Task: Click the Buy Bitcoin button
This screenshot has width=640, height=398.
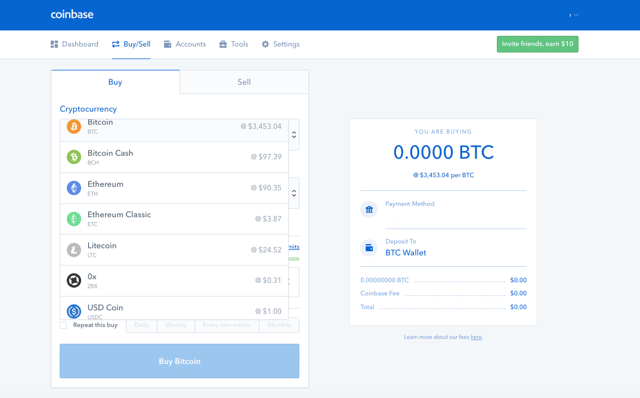Action: tap(179, 361)
